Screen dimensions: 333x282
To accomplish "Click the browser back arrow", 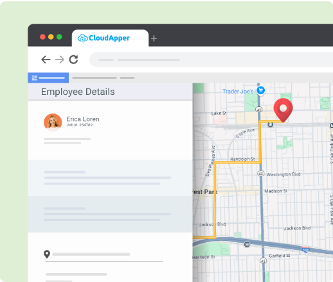I will click(x=46, y=60).
